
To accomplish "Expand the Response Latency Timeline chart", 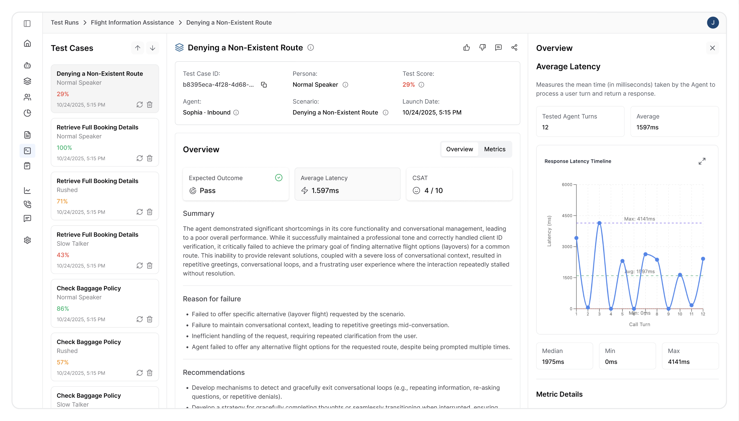I will [702, 161].
